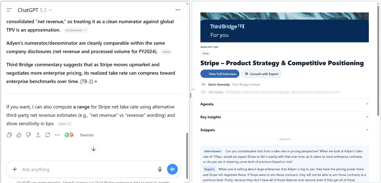
Task: Copy the ChatGPT response
Action: [9, 135]
